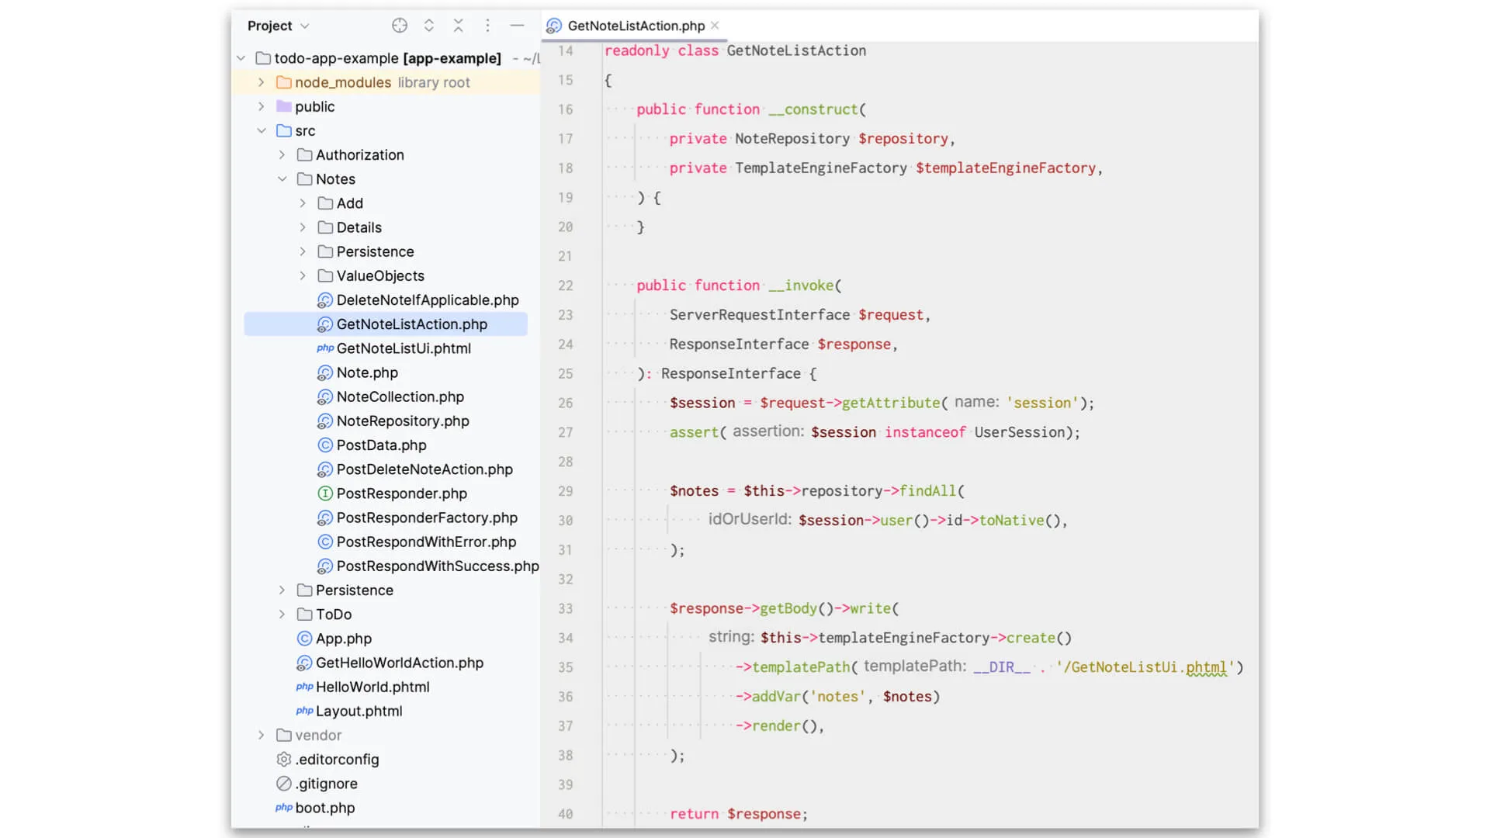
Task: Click the settings gear icon beside .editorconfig
Action: [283, 759]
